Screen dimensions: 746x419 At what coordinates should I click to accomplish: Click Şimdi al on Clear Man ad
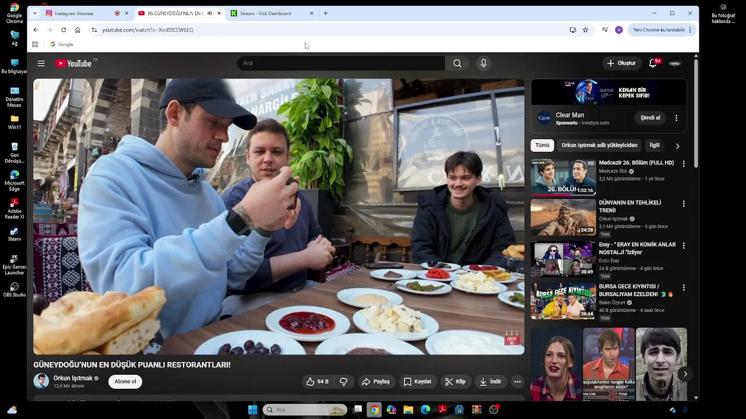[x=650, y=118]
